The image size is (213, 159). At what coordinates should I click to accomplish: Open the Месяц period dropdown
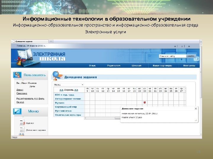pyautogui.click(x=68, y=85)
